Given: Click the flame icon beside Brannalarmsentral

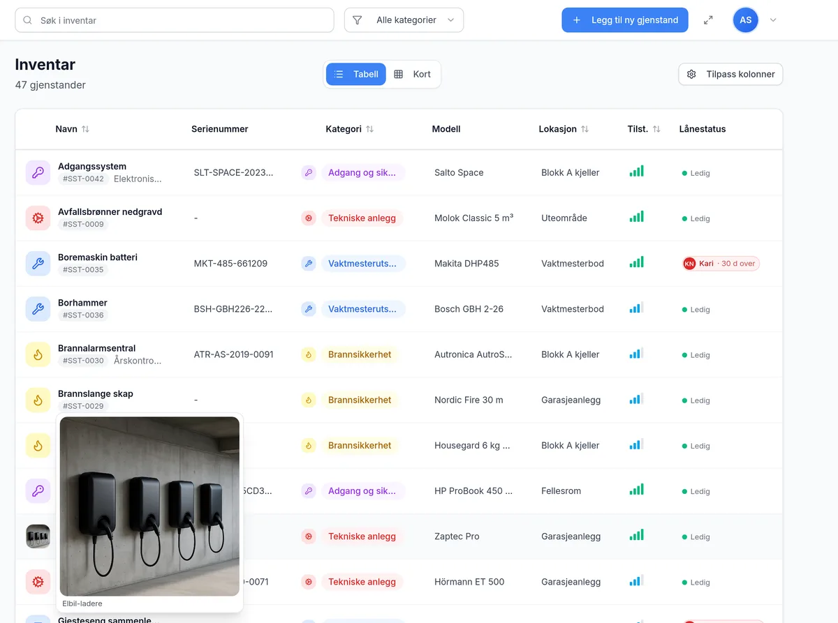Looking at the screenshot, I should pos(38,354).
